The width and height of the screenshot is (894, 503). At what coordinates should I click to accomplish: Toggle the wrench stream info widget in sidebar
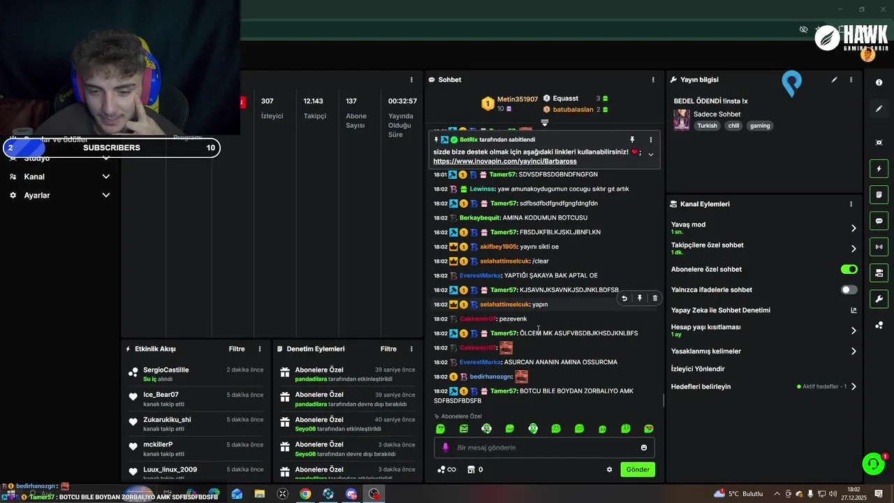[879, 299]
